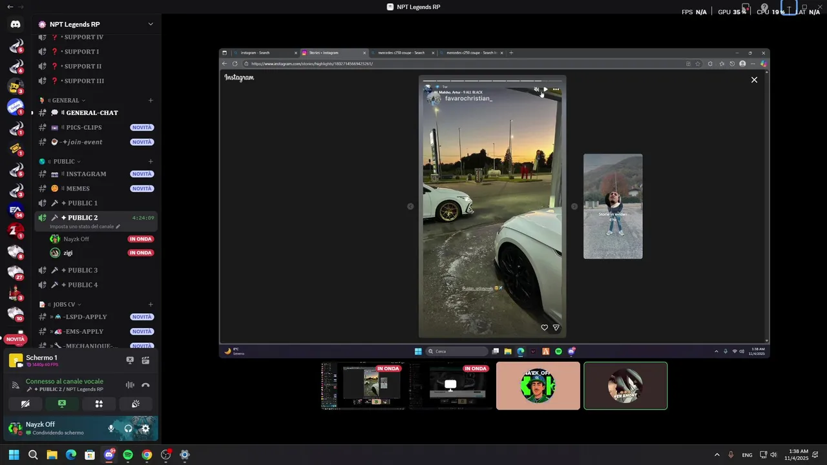
Task: Open the INSTAGRAM channel
Action: point(96,174)
